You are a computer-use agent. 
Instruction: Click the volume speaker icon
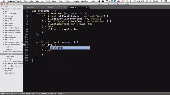coord(139,1)
